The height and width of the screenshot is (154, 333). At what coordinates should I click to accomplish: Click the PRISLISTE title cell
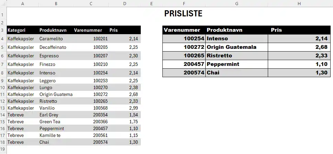(183, 14)
